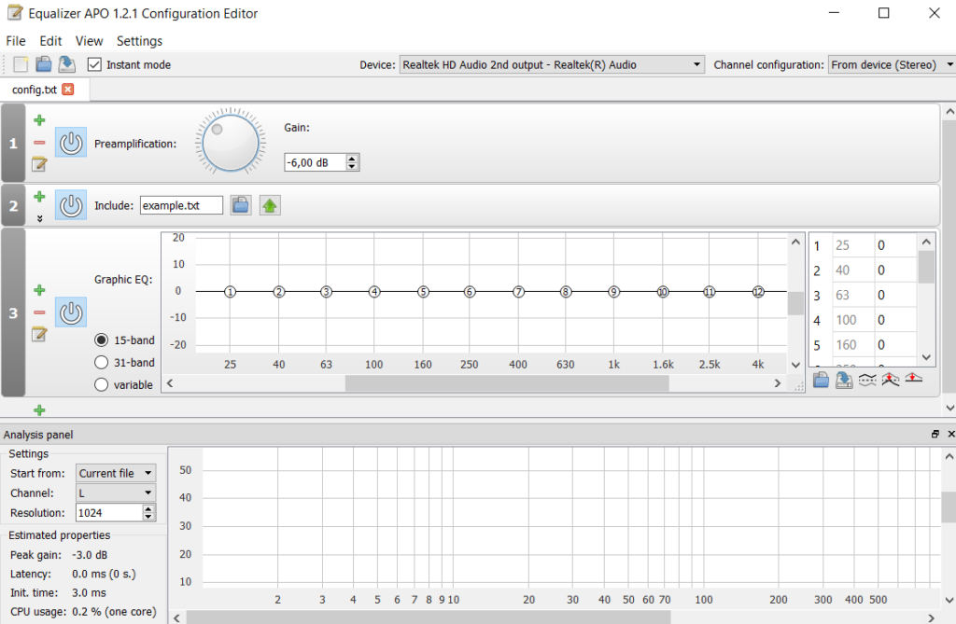Add filter at the Include row
956x624 pixels.
coord(39,196)
